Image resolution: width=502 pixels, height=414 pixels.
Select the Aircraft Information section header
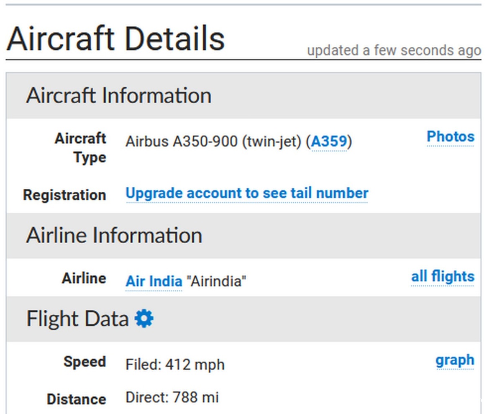tap(243, 95)
